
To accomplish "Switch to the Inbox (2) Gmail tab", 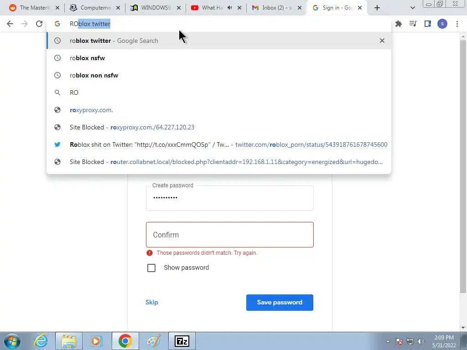I will pyautogui.click(x=275, y=8).
